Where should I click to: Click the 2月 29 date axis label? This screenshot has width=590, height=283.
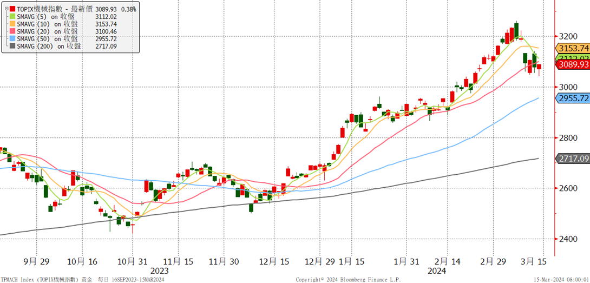(494, 261)
